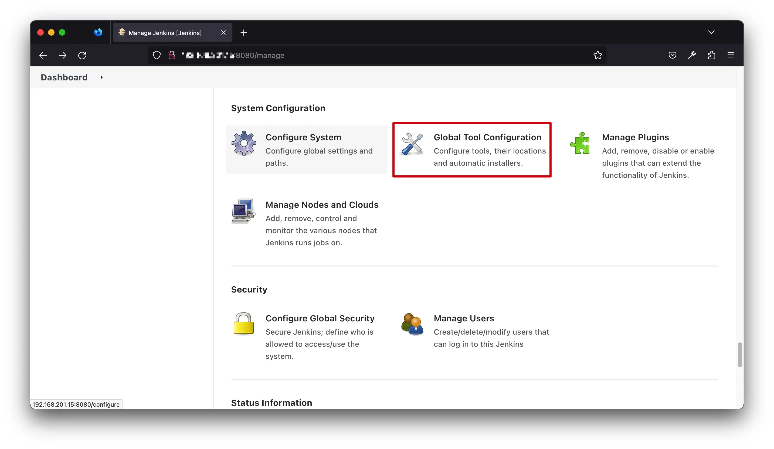This screenshot has width=774, height=449.
Task: Open a new browser tab
Action: tap(244, 33)
